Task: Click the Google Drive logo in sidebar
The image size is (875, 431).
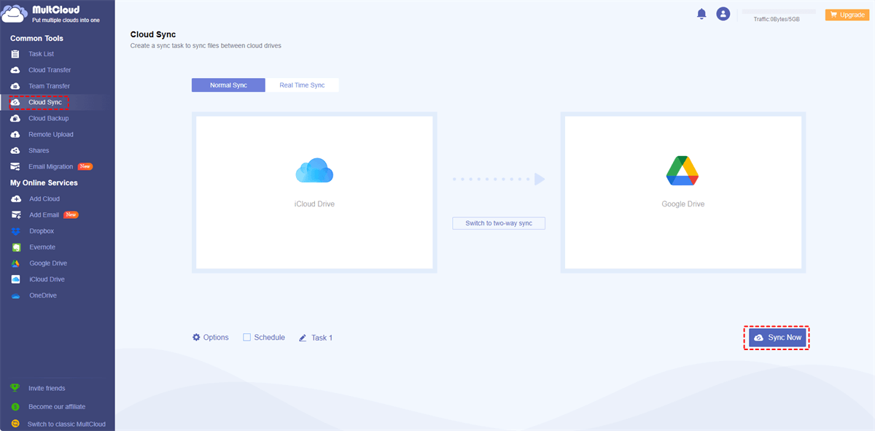Action: [x=15, y=263]
